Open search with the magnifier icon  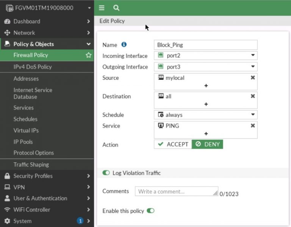[x=116, y=8]
